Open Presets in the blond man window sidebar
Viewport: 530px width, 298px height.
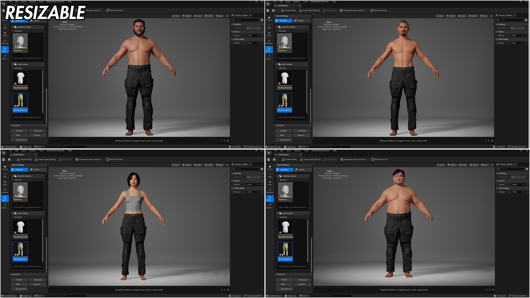pyautogui.click(x=269, y=19)
